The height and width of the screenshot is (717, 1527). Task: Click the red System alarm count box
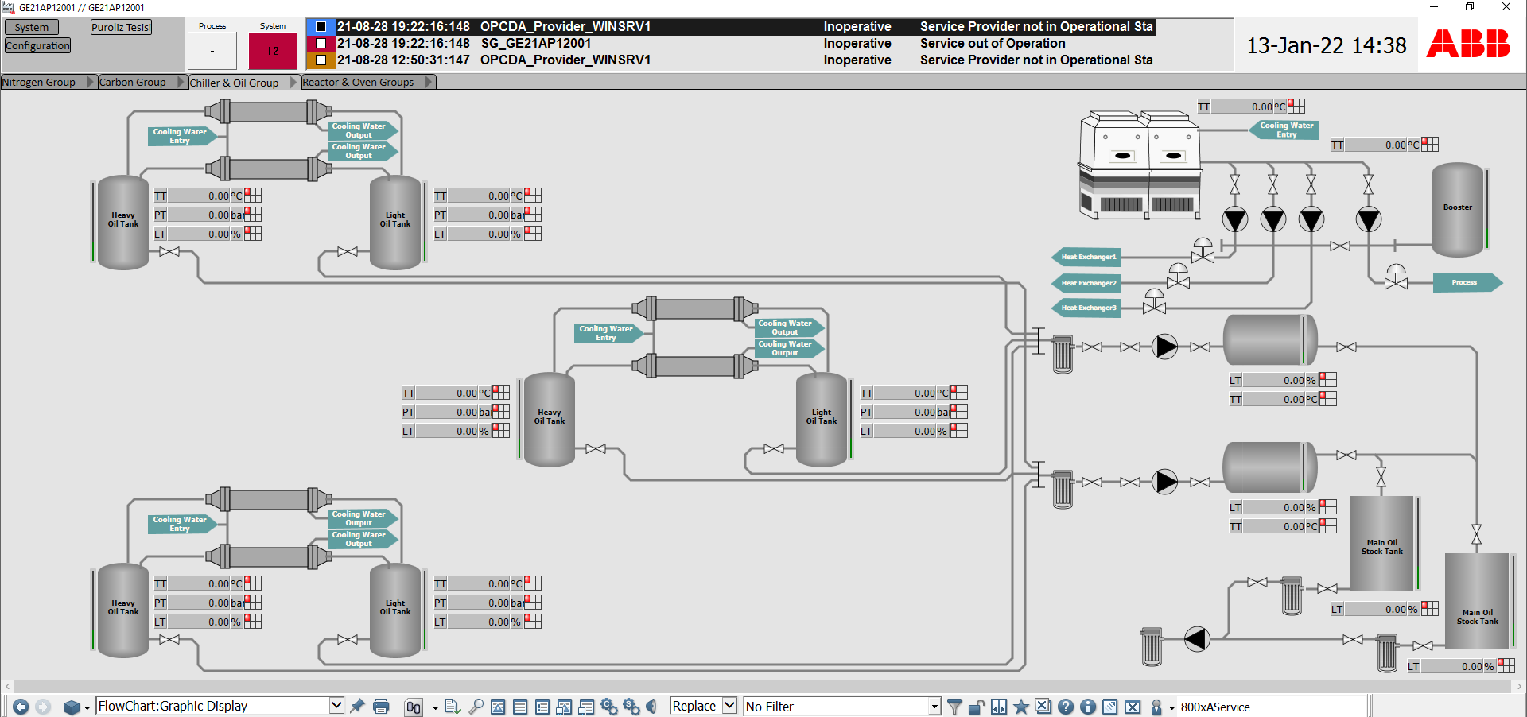[x=273, y=52]
